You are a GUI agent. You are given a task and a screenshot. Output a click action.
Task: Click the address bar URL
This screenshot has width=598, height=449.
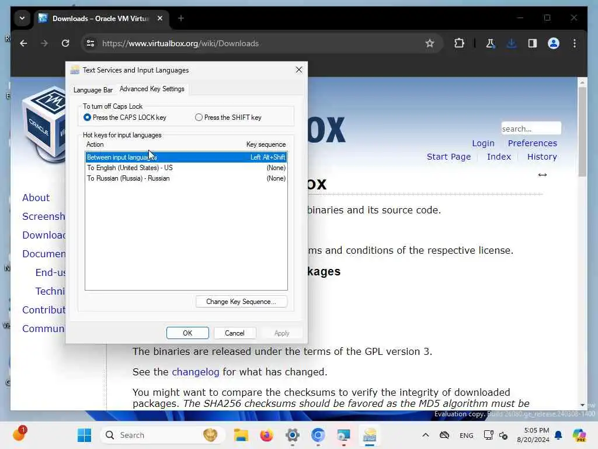(180, 43)
